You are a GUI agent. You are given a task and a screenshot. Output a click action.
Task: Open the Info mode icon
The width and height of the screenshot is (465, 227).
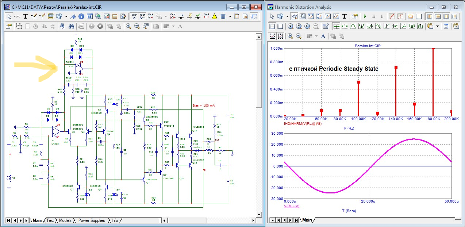coord(81,16)
